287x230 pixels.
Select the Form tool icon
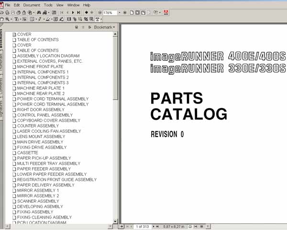pyautogui.click(x=91, y=19)
